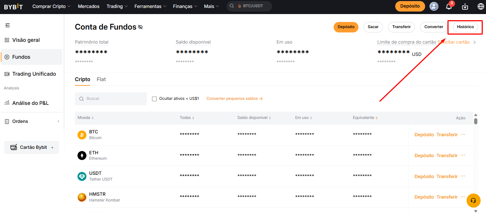
Task: Click Transferir link in BTC row
Action: (447, 135)
